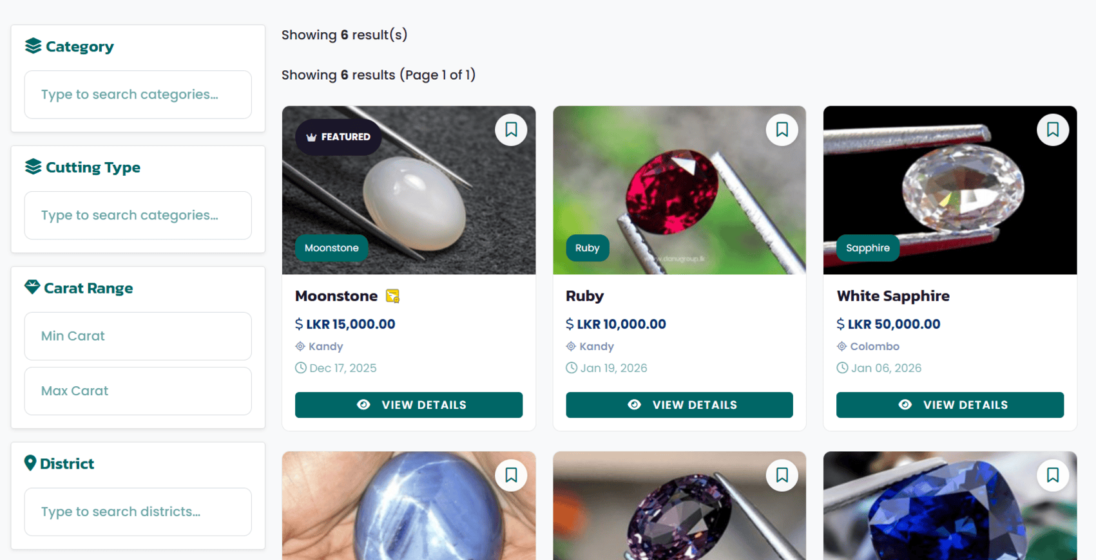Viewport: 1096px width, 560px height.
Task: Click the crown icon in the FEATURED badge
Action: click(x=312, y=136)
